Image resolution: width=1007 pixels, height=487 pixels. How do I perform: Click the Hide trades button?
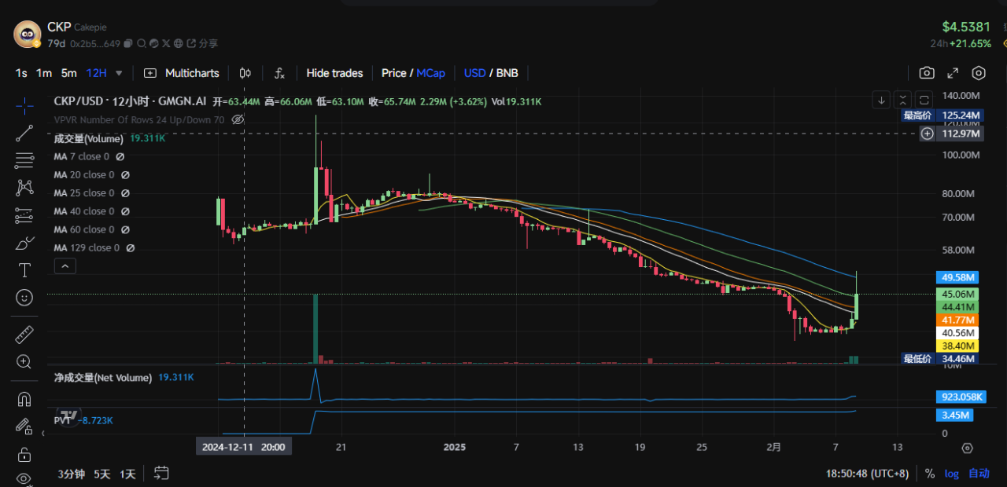coord(334,73)
